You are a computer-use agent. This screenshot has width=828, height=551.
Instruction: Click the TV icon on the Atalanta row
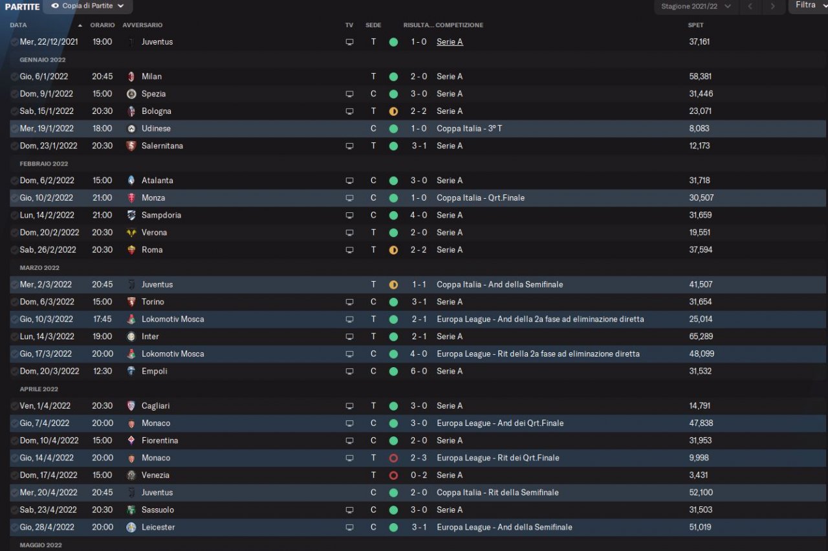pyautogui.click(x=349, y=181)
